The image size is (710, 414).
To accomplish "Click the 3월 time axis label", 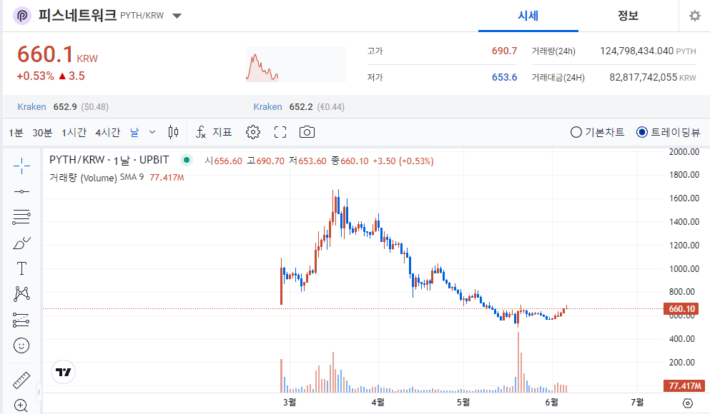I will point(290,403).
